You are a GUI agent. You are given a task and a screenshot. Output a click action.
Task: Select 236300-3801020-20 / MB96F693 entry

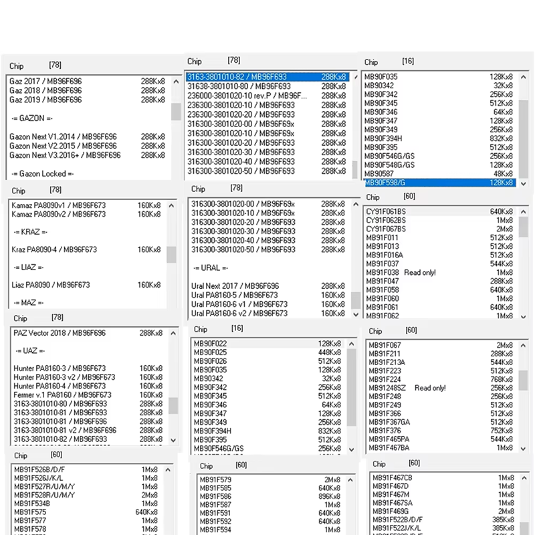[267, 114]
